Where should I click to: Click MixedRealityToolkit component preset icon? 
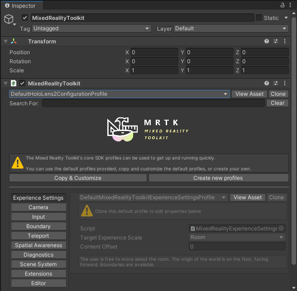(x=276, y=84)
